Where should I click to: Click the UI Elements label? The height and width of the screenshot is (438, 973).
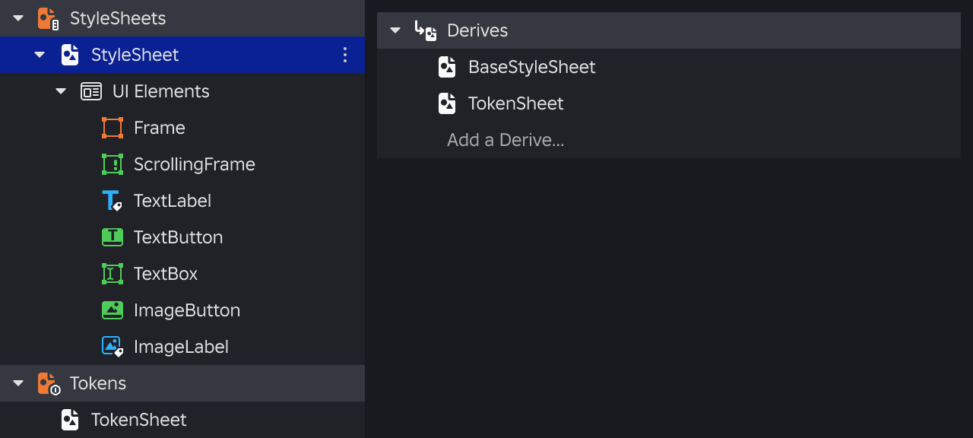[161, 91]
